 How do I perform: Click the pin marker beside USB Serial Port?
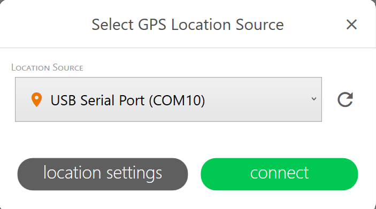[37, 100]
